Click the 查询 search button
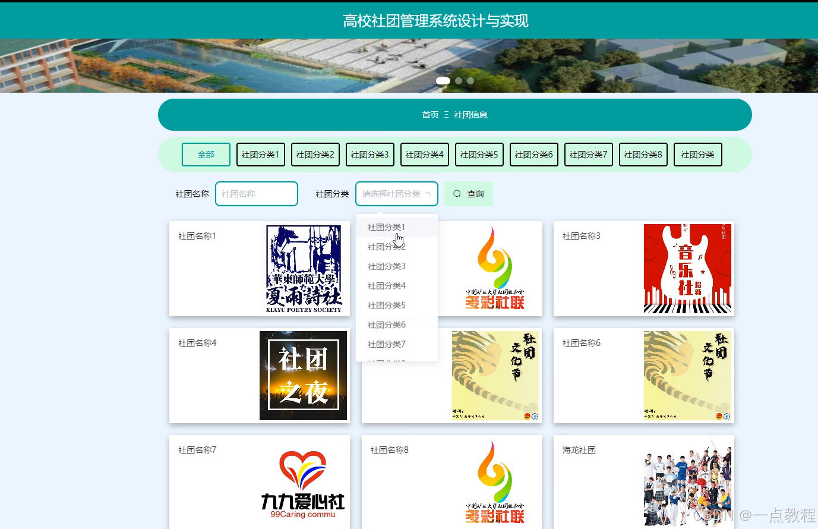 469,194
